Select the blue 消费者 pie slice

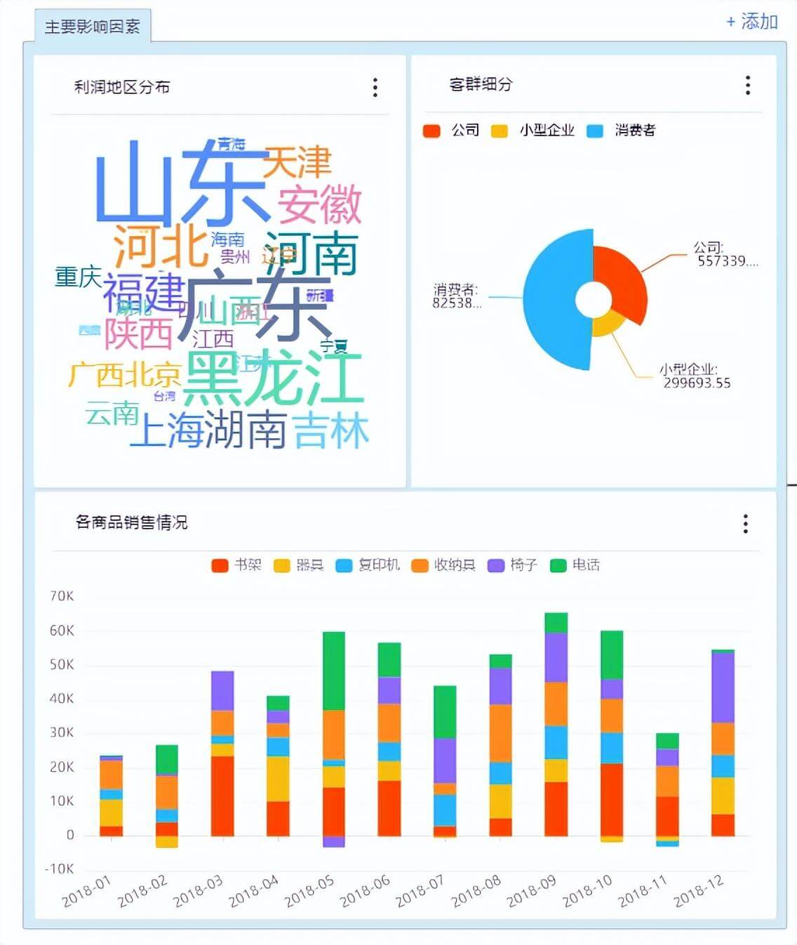[554, 298]
